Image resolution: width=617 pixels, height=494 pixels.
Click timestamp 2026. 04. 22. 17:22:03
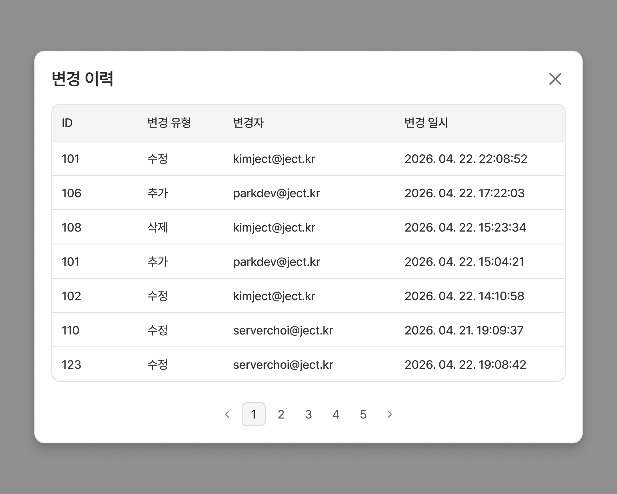[464, 193]
